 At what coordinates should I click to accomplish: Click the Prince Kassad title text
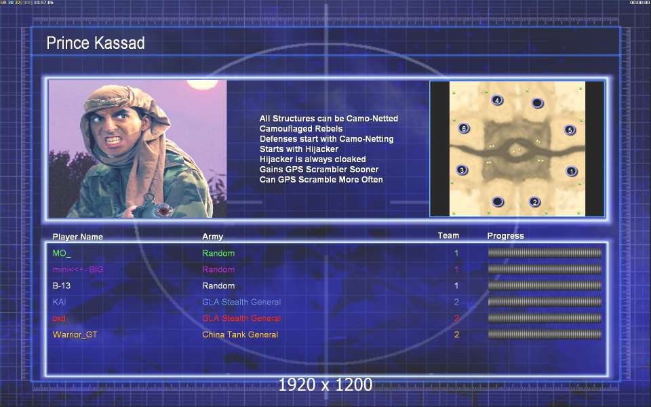(96, 43)
